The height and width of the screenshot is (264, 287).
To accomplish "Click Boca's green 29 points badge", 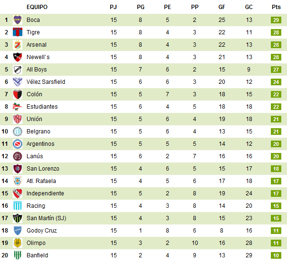I will 276,20.
